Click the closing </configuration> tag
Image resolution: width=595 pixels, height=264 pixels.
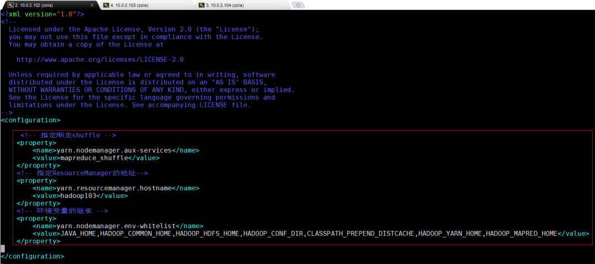coord(33,256)
